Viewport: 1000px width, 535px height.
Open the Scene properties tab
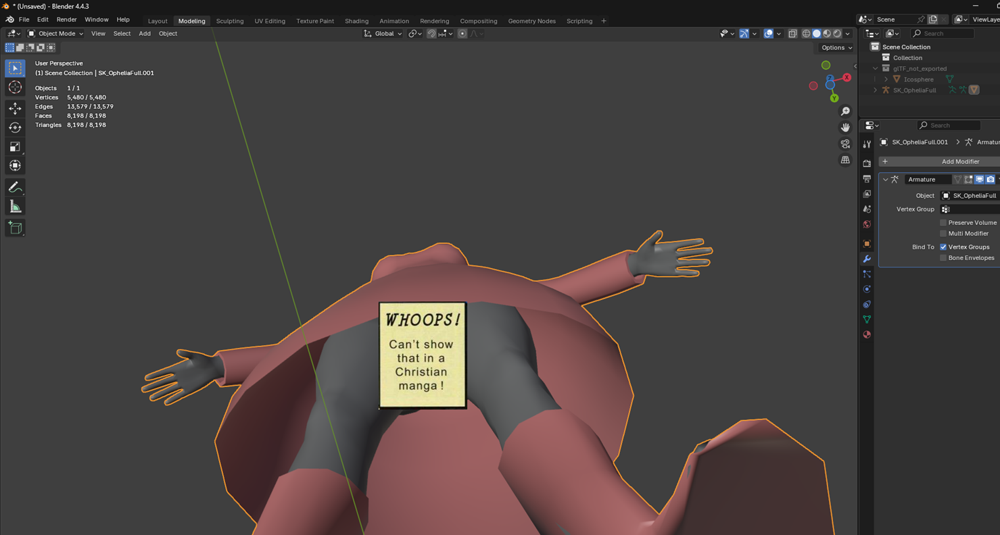coord(867,209)
